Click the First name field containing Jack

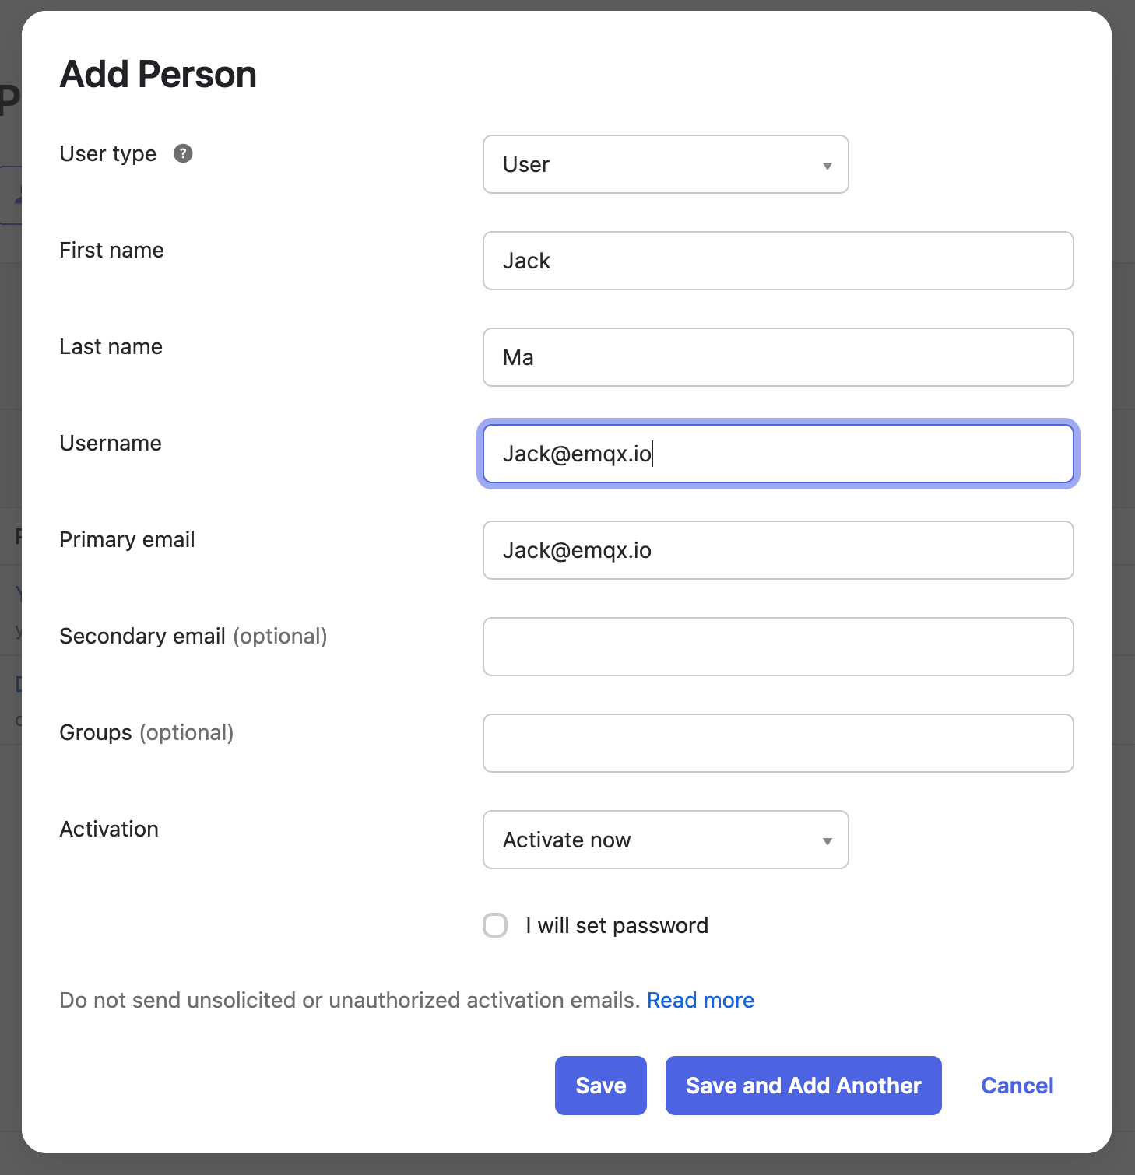point(778,261)
